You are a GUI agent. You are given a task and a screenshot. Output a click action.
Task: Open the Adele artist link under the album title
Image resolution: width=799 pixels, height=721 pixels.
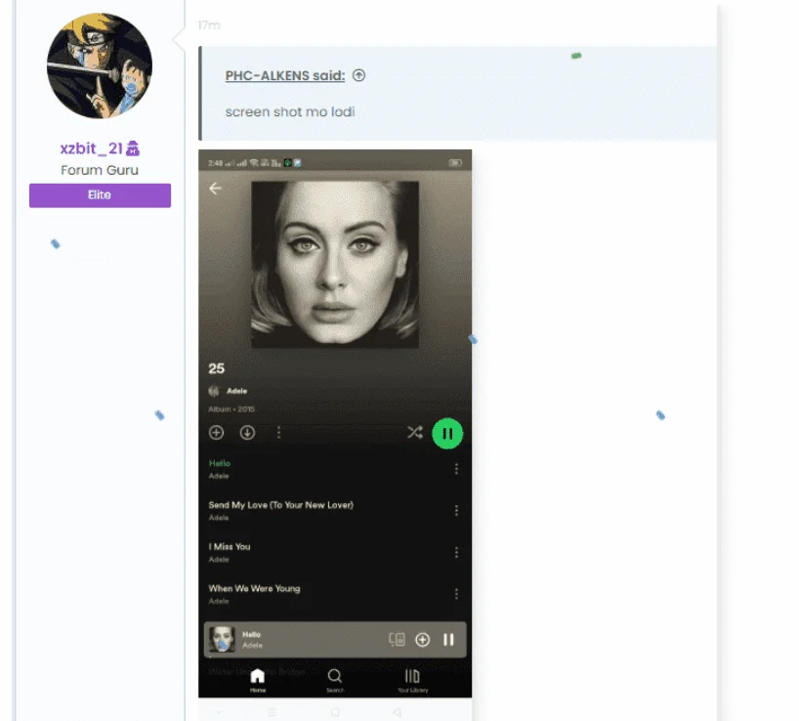click(236, 391)
